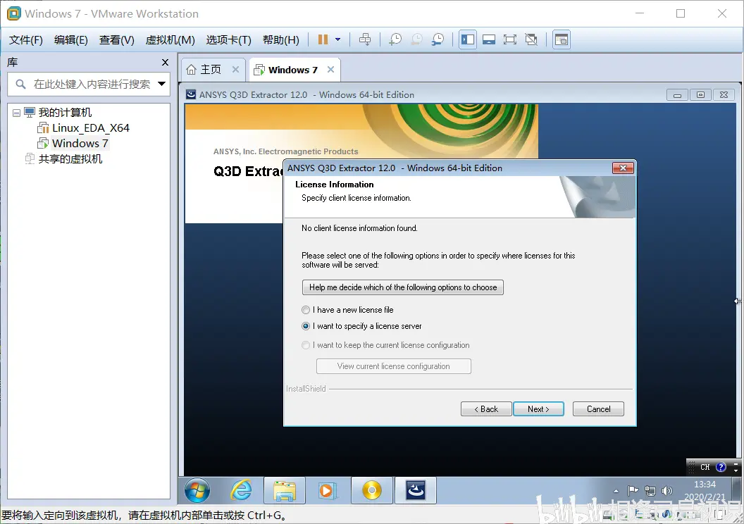Open the 文件(F) menu
Screen dimensions: 744x524
point(25,40)
